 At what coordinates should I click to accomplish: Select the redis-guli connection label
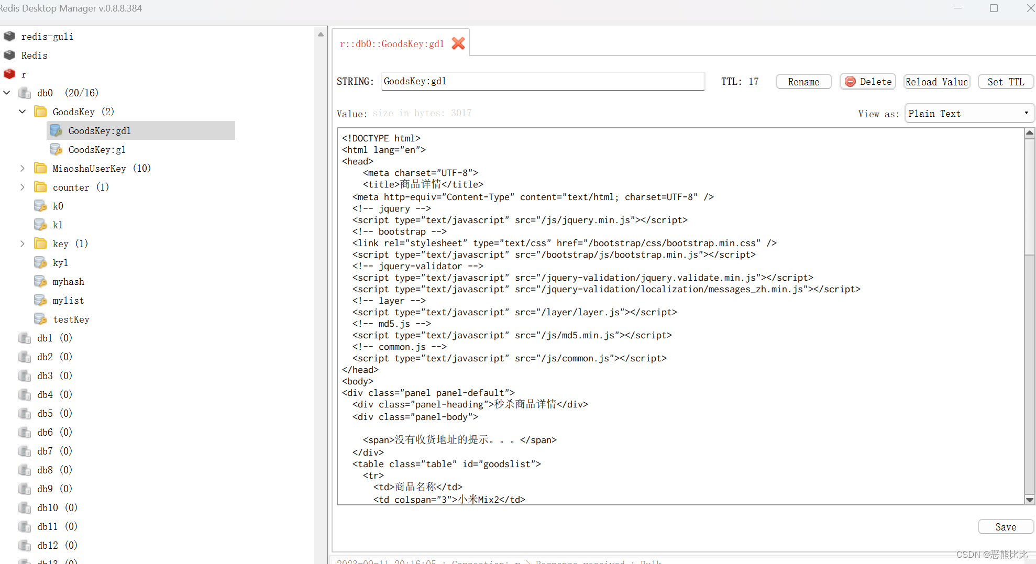tap(47, 36)
